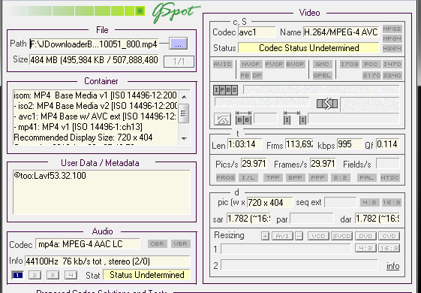
Task: Toggle the PAL indicator
Action: point(366,178)
